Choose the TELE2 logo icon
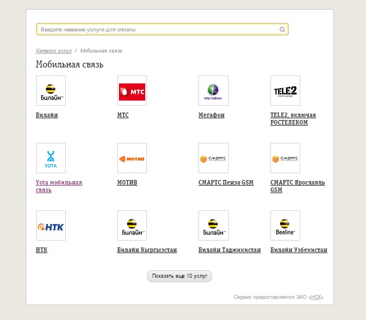The image size is (366, 320). click(x=285, y=91)
